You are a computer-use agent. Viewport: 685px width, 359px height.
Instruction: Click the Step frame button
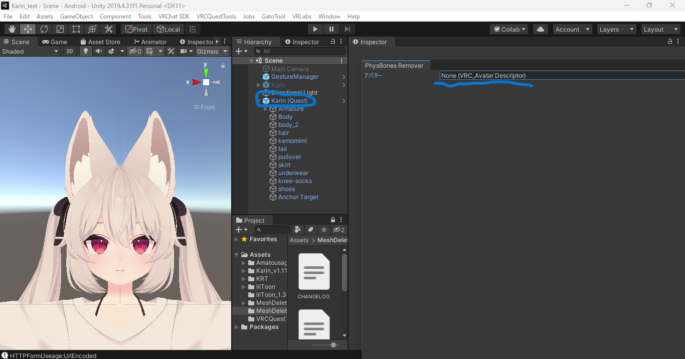click(348, 29)
